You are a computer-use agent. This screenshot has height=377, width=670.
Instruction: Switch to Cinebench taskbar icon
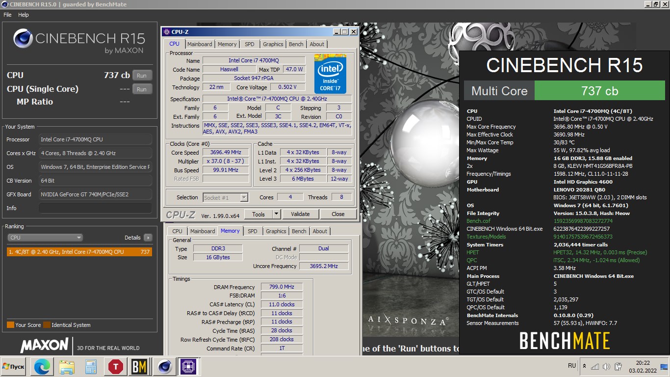coord(165,367)
